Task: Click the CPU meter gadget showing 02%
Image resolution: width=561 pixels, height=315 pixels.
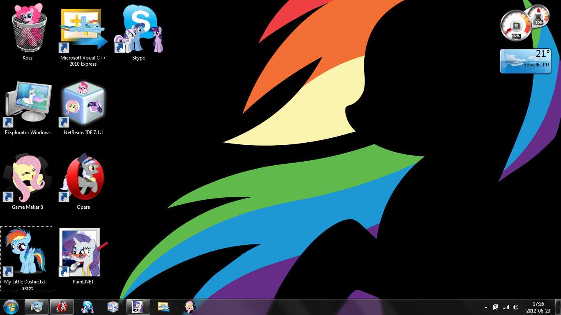Action: 515,26
